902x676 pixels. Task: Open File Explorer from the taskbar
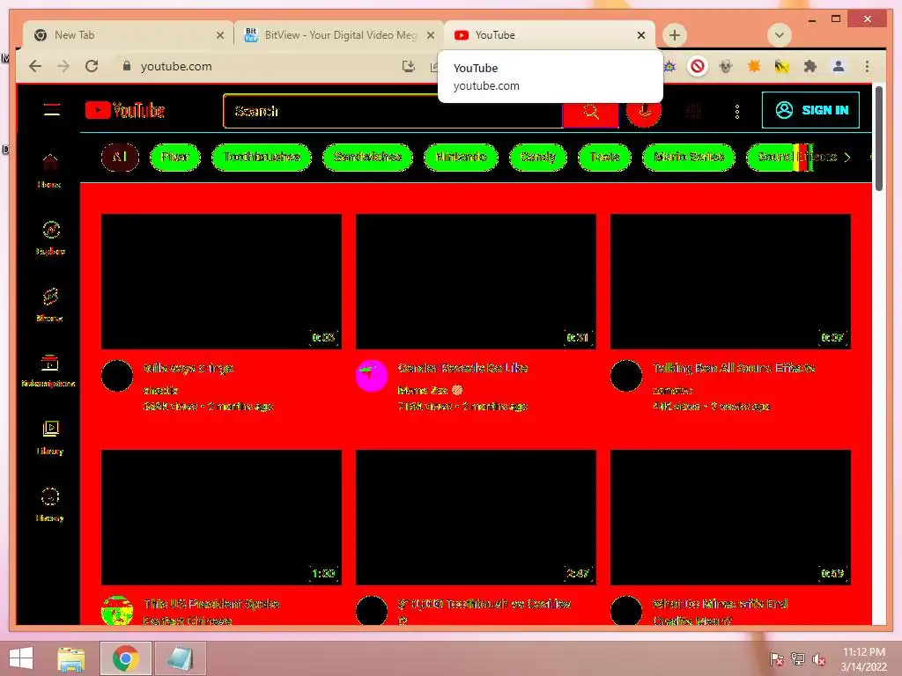pos(71,658)
